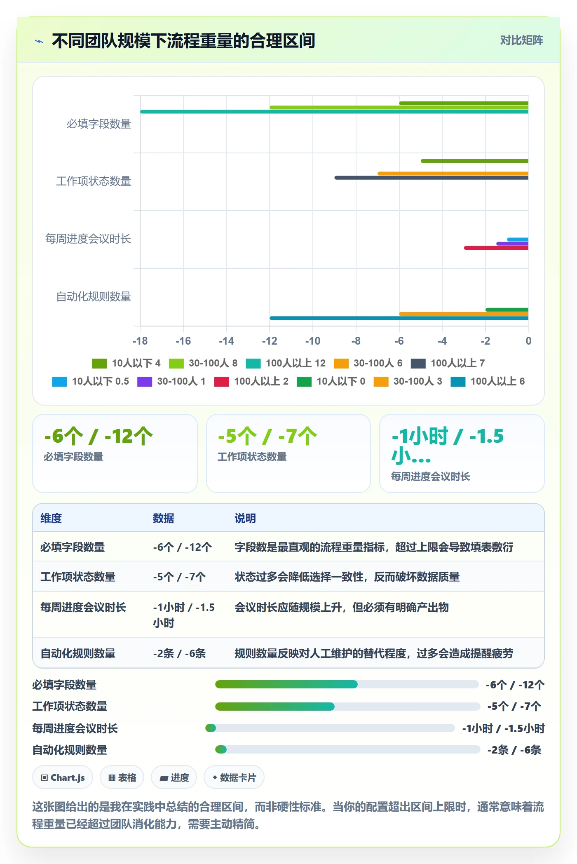Click the 数据 column header
Viewport: 577px width, 864px height.
(x=164, y=518)
